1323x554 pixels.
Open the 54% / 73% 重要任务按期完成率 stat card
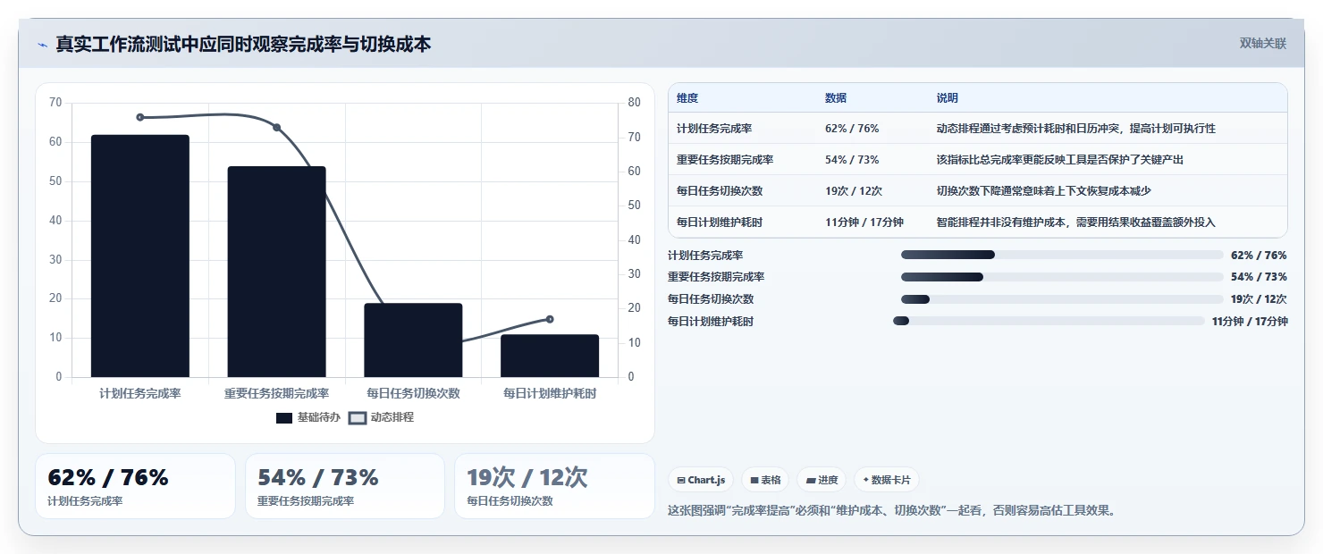[x=345, y=486]
